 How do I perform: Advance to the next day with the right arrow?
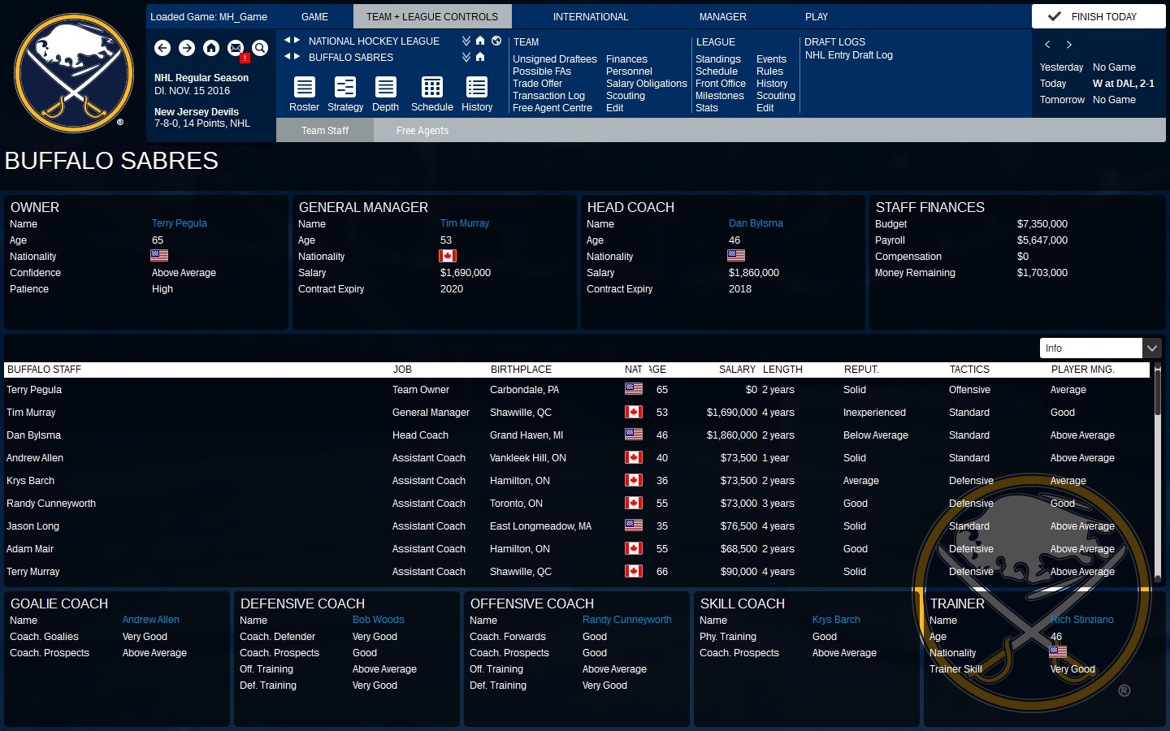pyautogui.click(x=1068, y=45)
